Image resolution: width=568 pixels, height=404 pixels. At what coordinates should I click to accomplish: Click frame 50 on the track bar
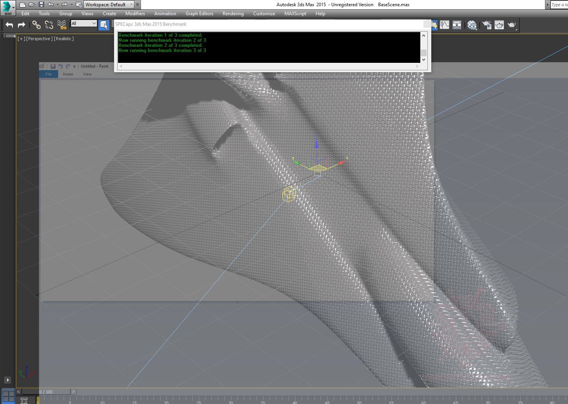tap(359, 400)
